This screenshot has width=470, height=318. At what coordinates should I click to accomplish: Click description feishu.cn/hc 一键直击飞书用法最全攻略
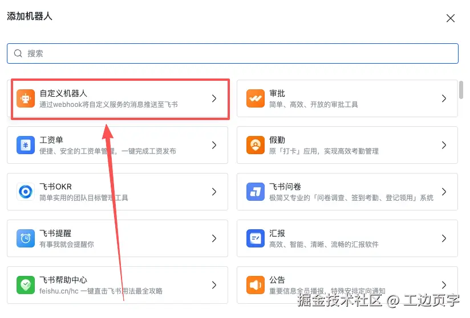101,291
